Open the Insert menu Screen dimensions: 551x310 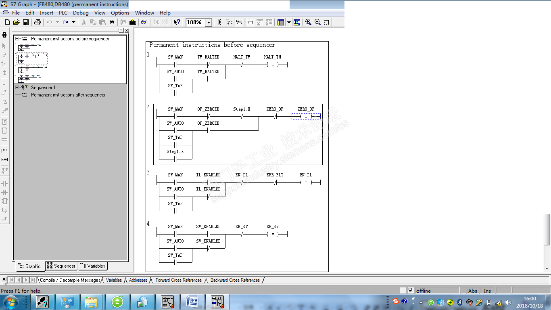click(x=46, y=13)
